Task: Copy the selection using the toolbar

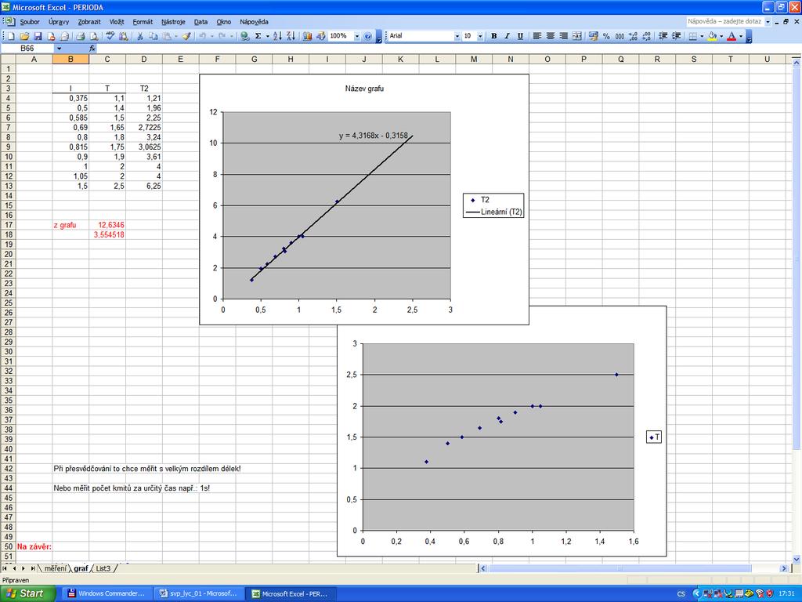Action: pyautogui.click(x=153, y=36)
